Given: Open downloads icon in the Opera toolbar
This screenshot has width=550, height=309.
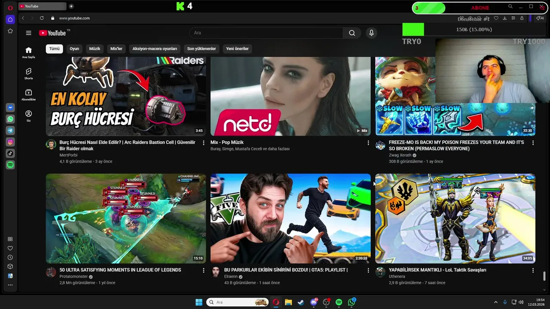Looking at the screenshot, I should [504, 18].
